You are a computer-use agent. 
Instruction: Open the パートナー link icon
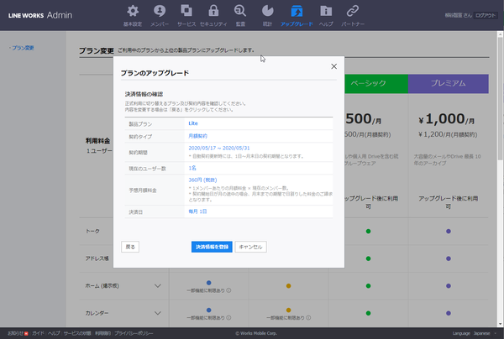tap(354, 12)
